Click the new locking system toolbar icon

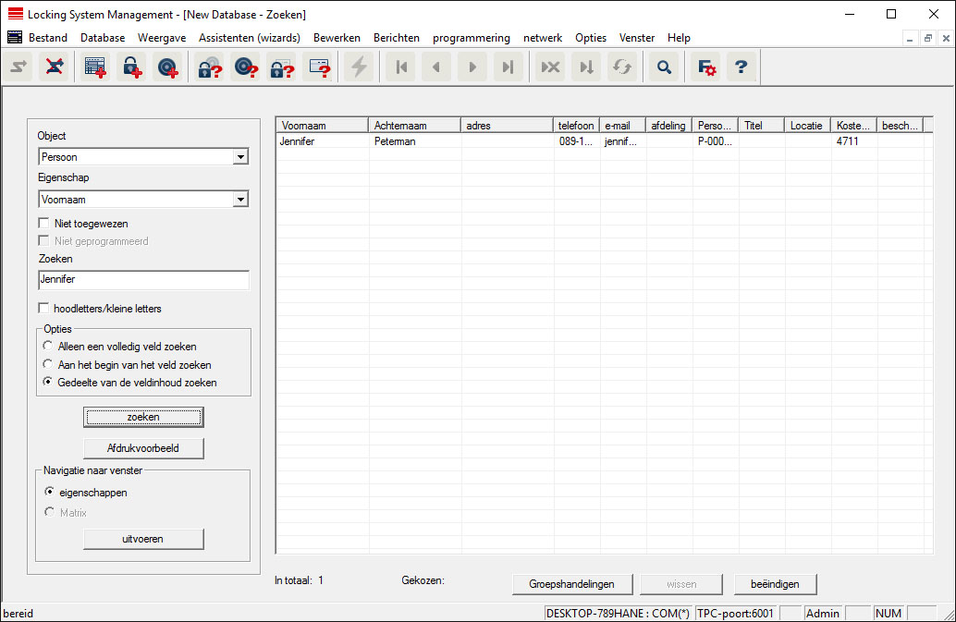coord(95,67)
